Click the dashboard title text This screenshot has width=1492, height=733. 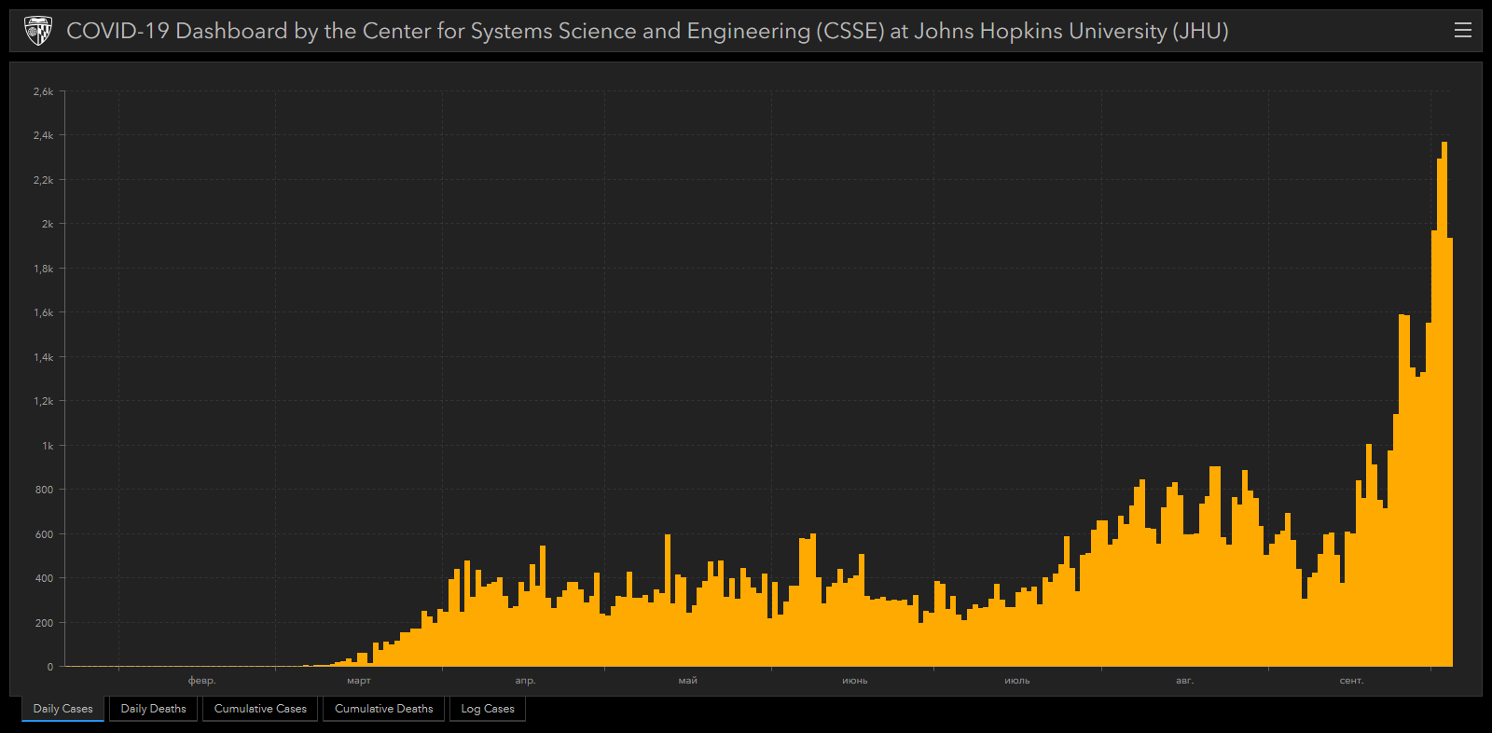click(647, 31)
